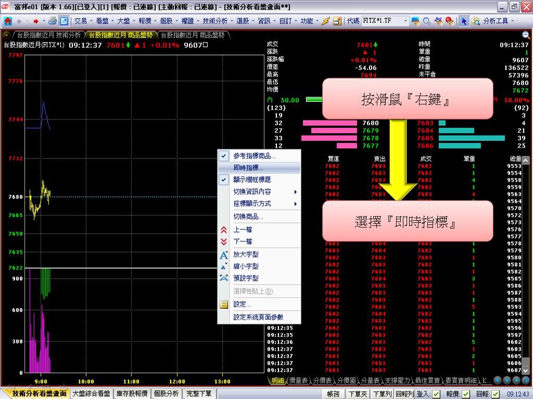Click the 下單夾 button
The height and width of the screenshot is (399, 533).
click(358, 394)
